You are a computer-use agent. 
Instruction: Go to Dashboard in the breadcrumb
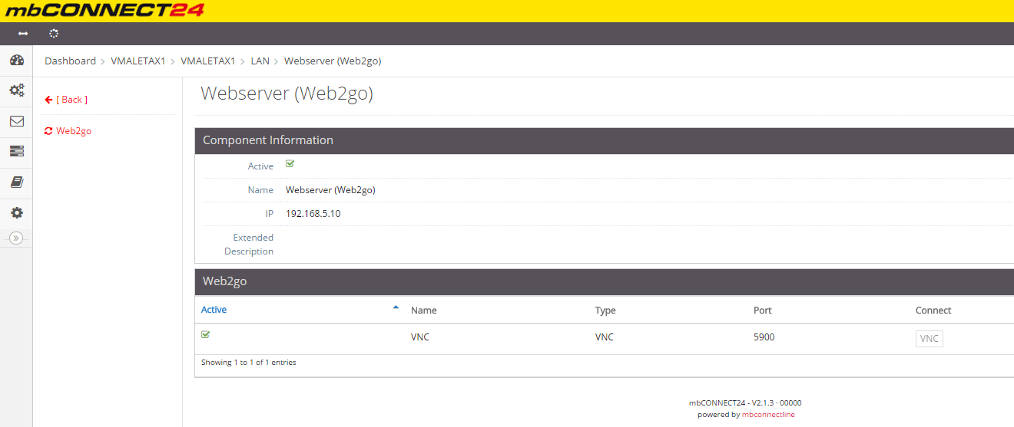coord(70,61)
